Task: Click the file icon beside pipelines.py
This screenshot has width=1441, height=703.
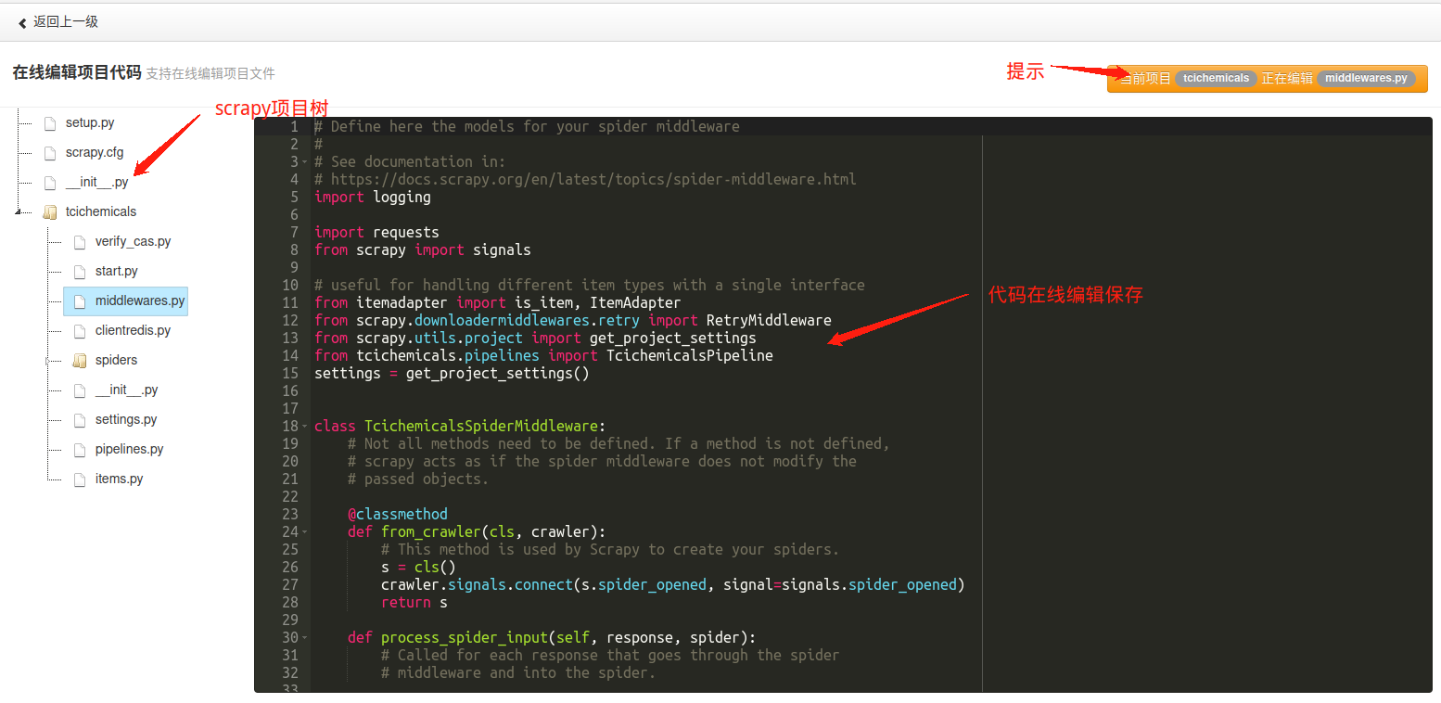Action: 79,449
